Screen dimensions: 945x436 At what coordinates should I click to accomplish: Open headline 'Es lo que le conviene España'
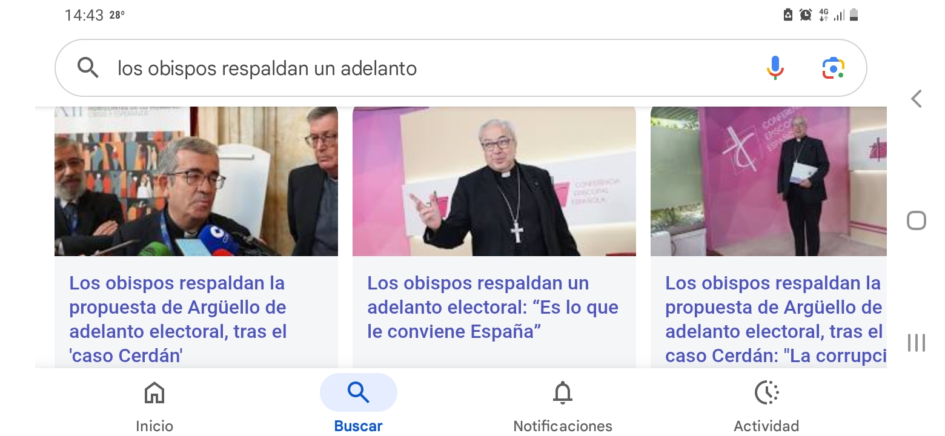pyautogui.click(x=492, y=308)
